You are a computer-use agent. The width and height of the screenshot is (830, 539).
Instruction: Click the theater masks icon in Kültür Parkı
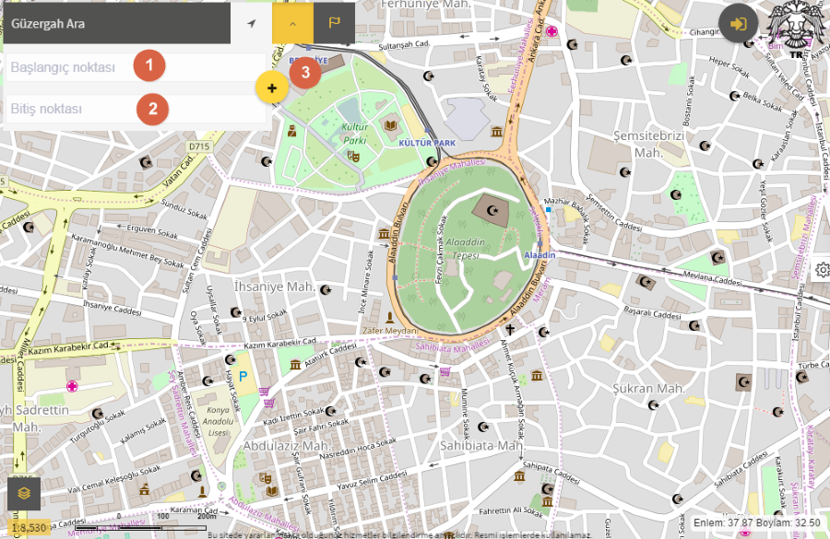(352, 157)
